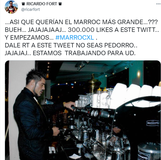Viewport: 161px width, 160px height.
Task: Open the RICARDO FORT display name link
Action: click(x=42, y=4)
